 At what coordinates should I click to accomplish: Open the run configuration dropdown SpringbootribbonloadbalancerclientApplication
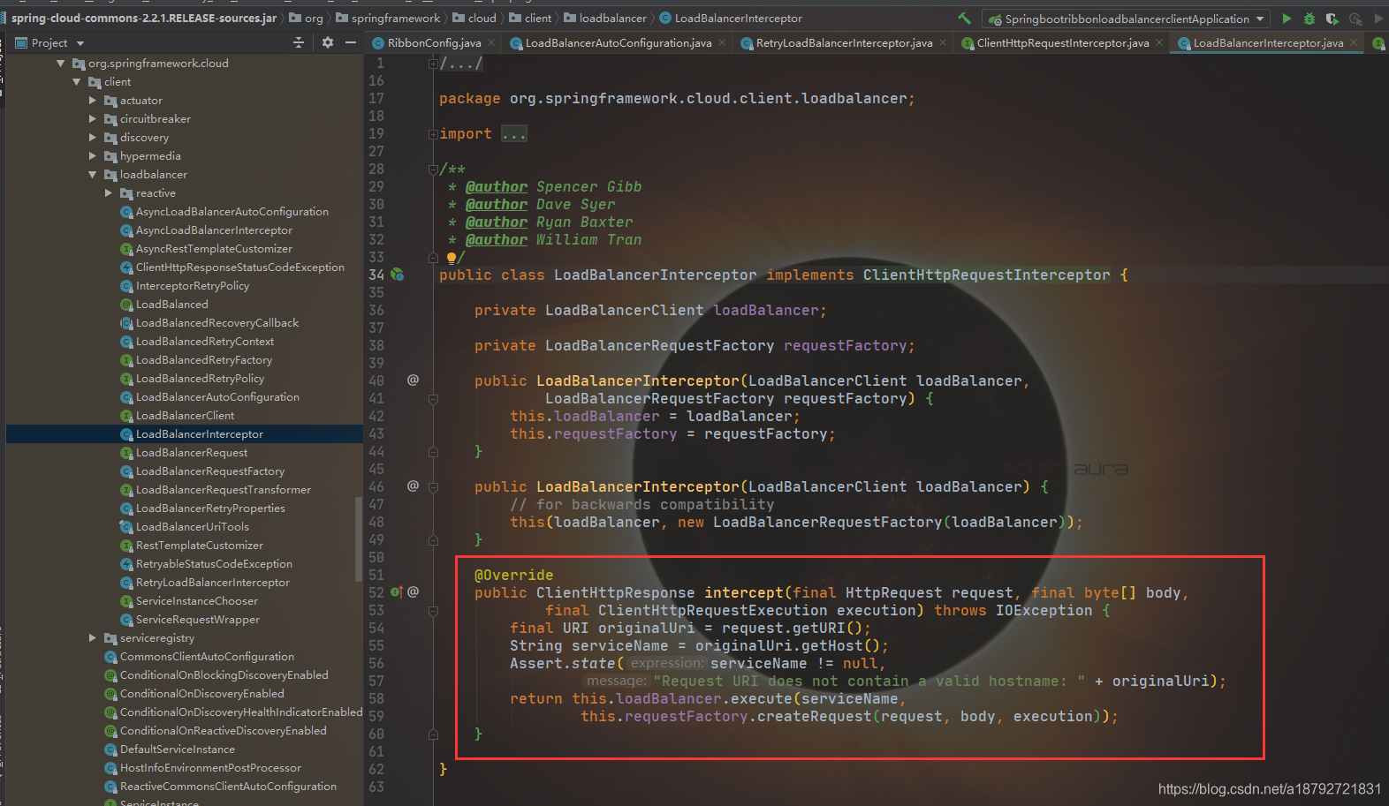click(1127, 19)
